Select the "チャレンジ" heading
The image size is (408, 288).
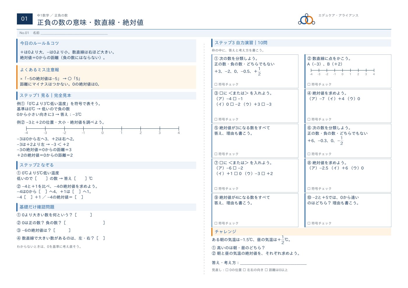click(x=225, y=232)
